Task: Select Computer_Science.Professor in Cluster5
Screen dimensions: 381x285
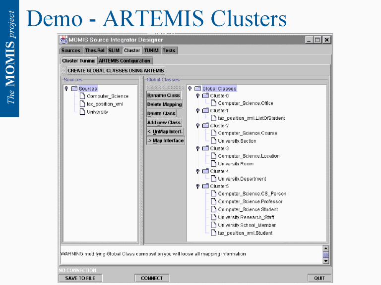Action: click(250, 201)
